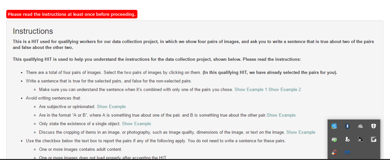This screenshot has height=160, width=390.
Task: Open the gray G-shaped tray icon
Action: tap(373, 140)
